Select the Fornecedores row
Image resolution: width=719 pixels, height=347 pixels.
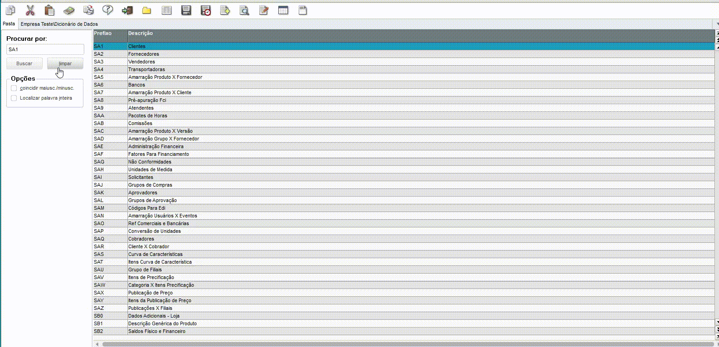point(404,54)
